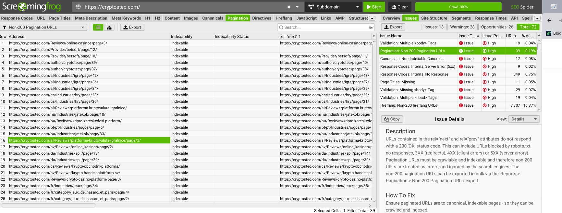Toggle the Total: 72 filter

pos(528,27)
